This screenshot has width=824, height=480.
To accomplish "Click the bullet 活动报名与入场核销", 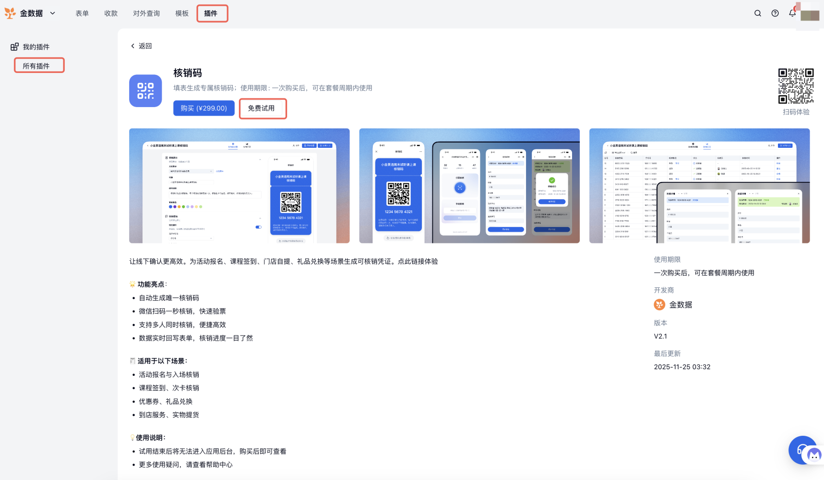I will click(169, 375).
